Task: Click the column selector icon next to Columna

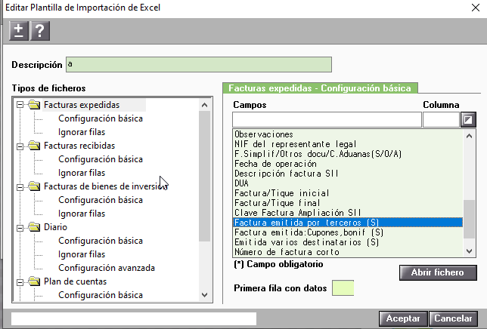Action: coord(468,119)
